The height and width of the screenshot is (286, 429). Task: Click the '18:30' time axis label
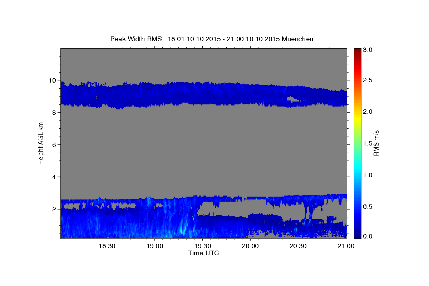(x=107, y=246)
